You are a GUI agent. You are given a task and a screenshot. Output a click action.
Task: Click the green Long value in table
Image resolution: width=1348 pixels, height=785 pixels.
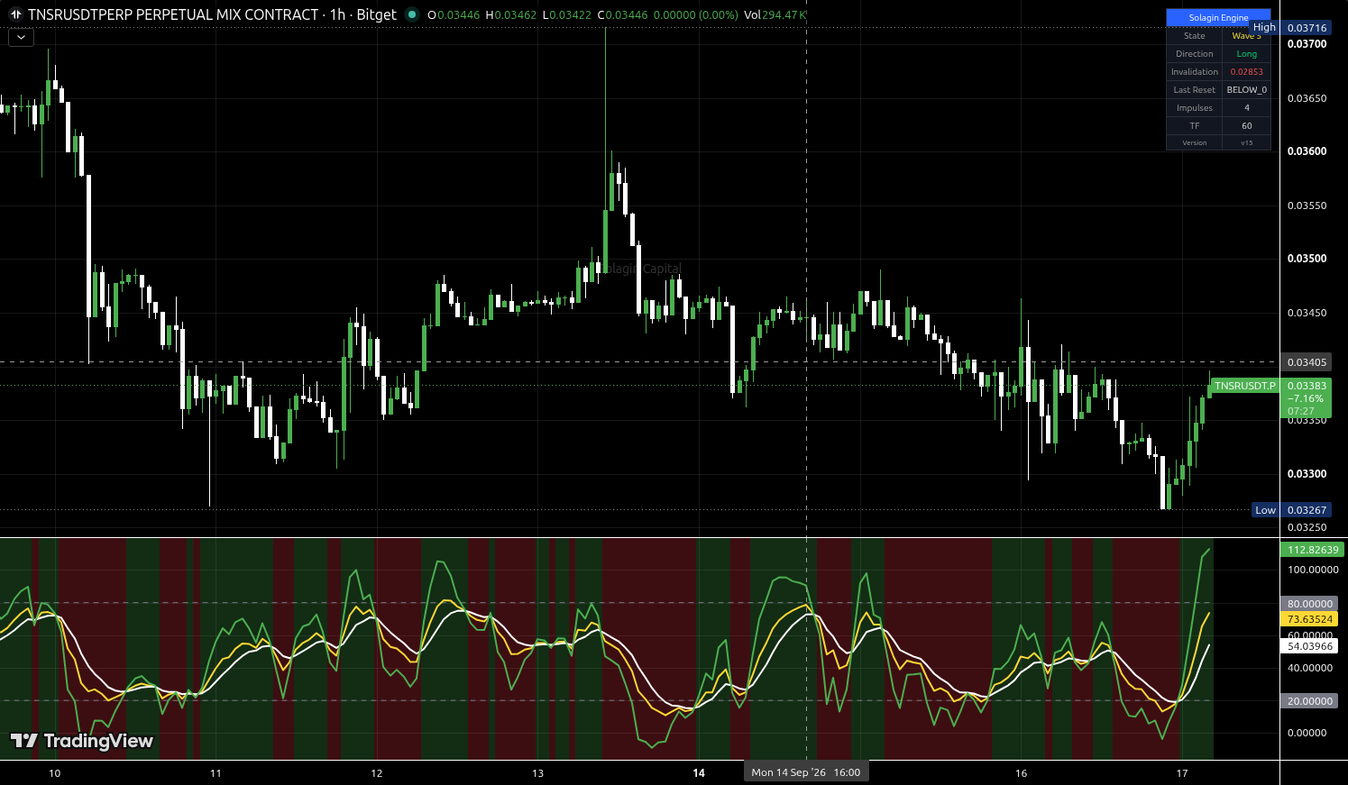point(1247,54)
